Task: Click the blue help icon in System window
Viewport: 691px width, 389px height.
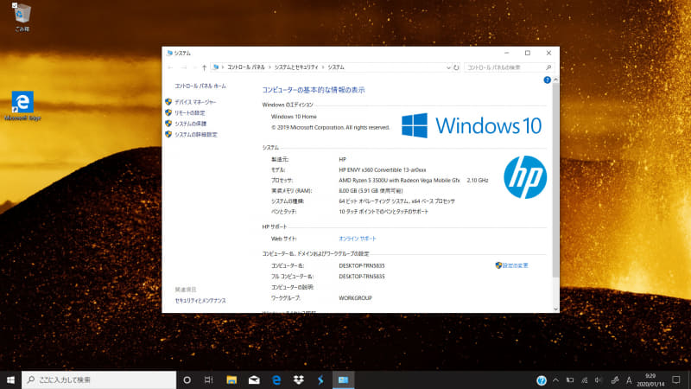Action: [547, 80]
